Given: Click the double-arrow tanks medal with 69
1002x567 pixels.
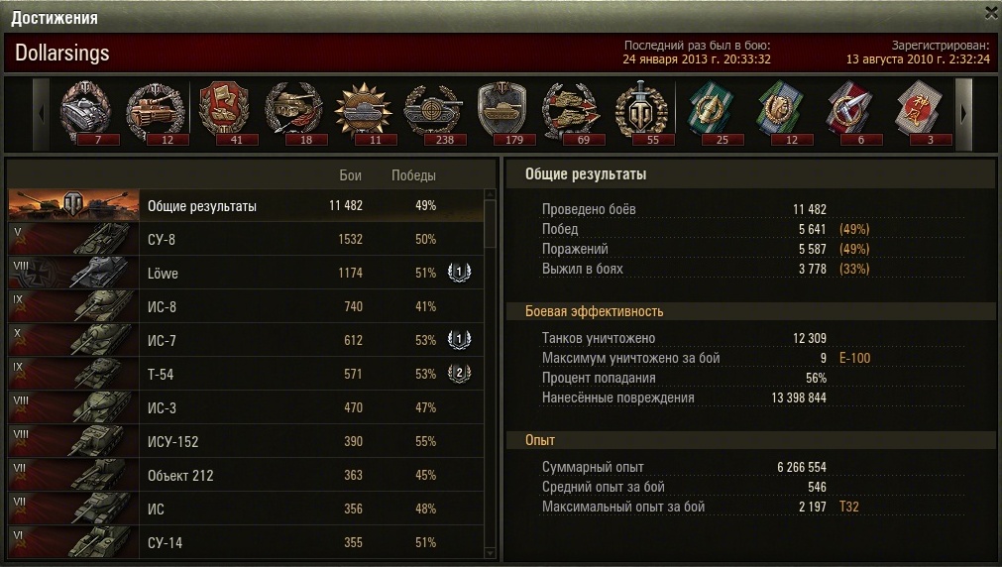Looking at the screenshot, I should [x=572, y=112].
